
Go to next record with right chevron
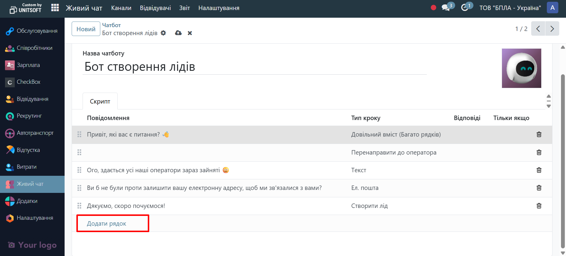point(552,29)
